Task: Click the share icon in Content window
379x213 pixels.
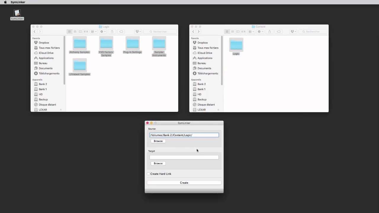Action: (x=269, y=32)
